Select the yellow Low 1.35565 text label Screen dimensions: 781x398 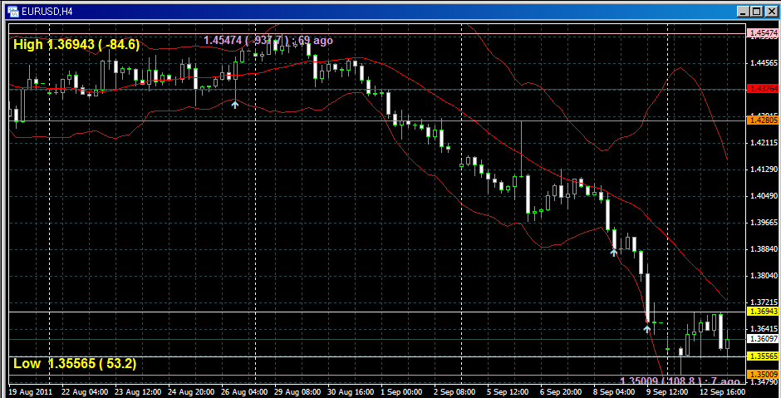75,363
